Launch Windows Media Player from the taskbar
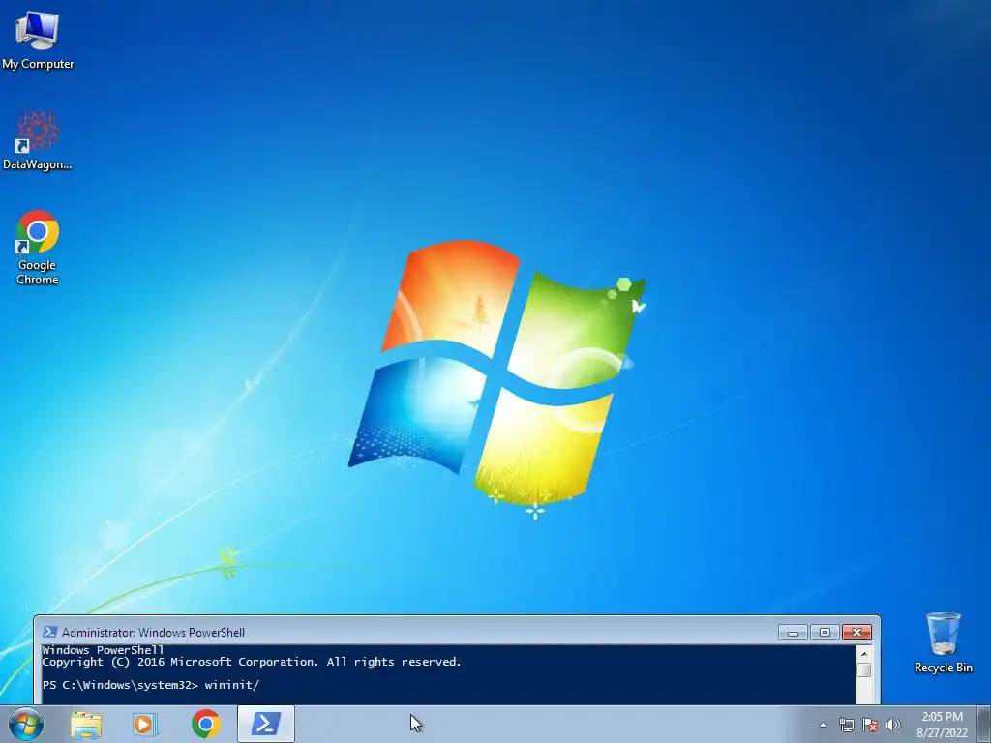The image size is (991, 743). point(145,725)
